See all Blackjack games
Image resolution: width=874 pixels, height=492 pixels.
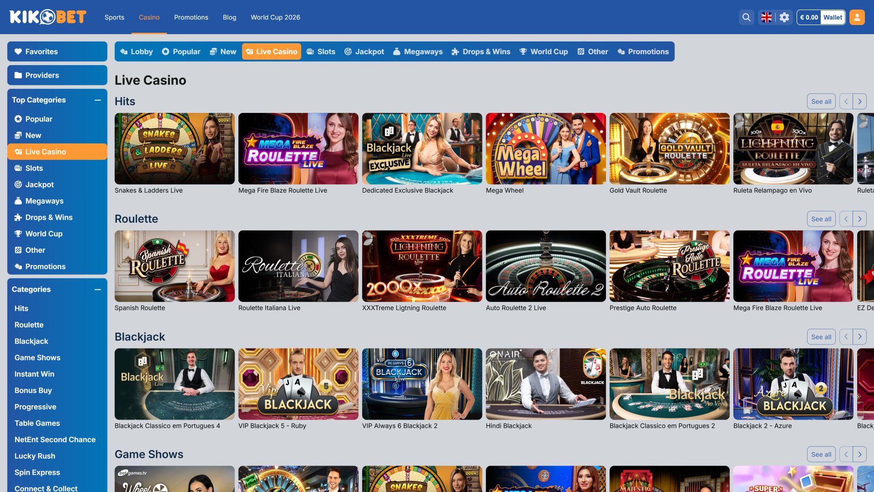(821, 337)
